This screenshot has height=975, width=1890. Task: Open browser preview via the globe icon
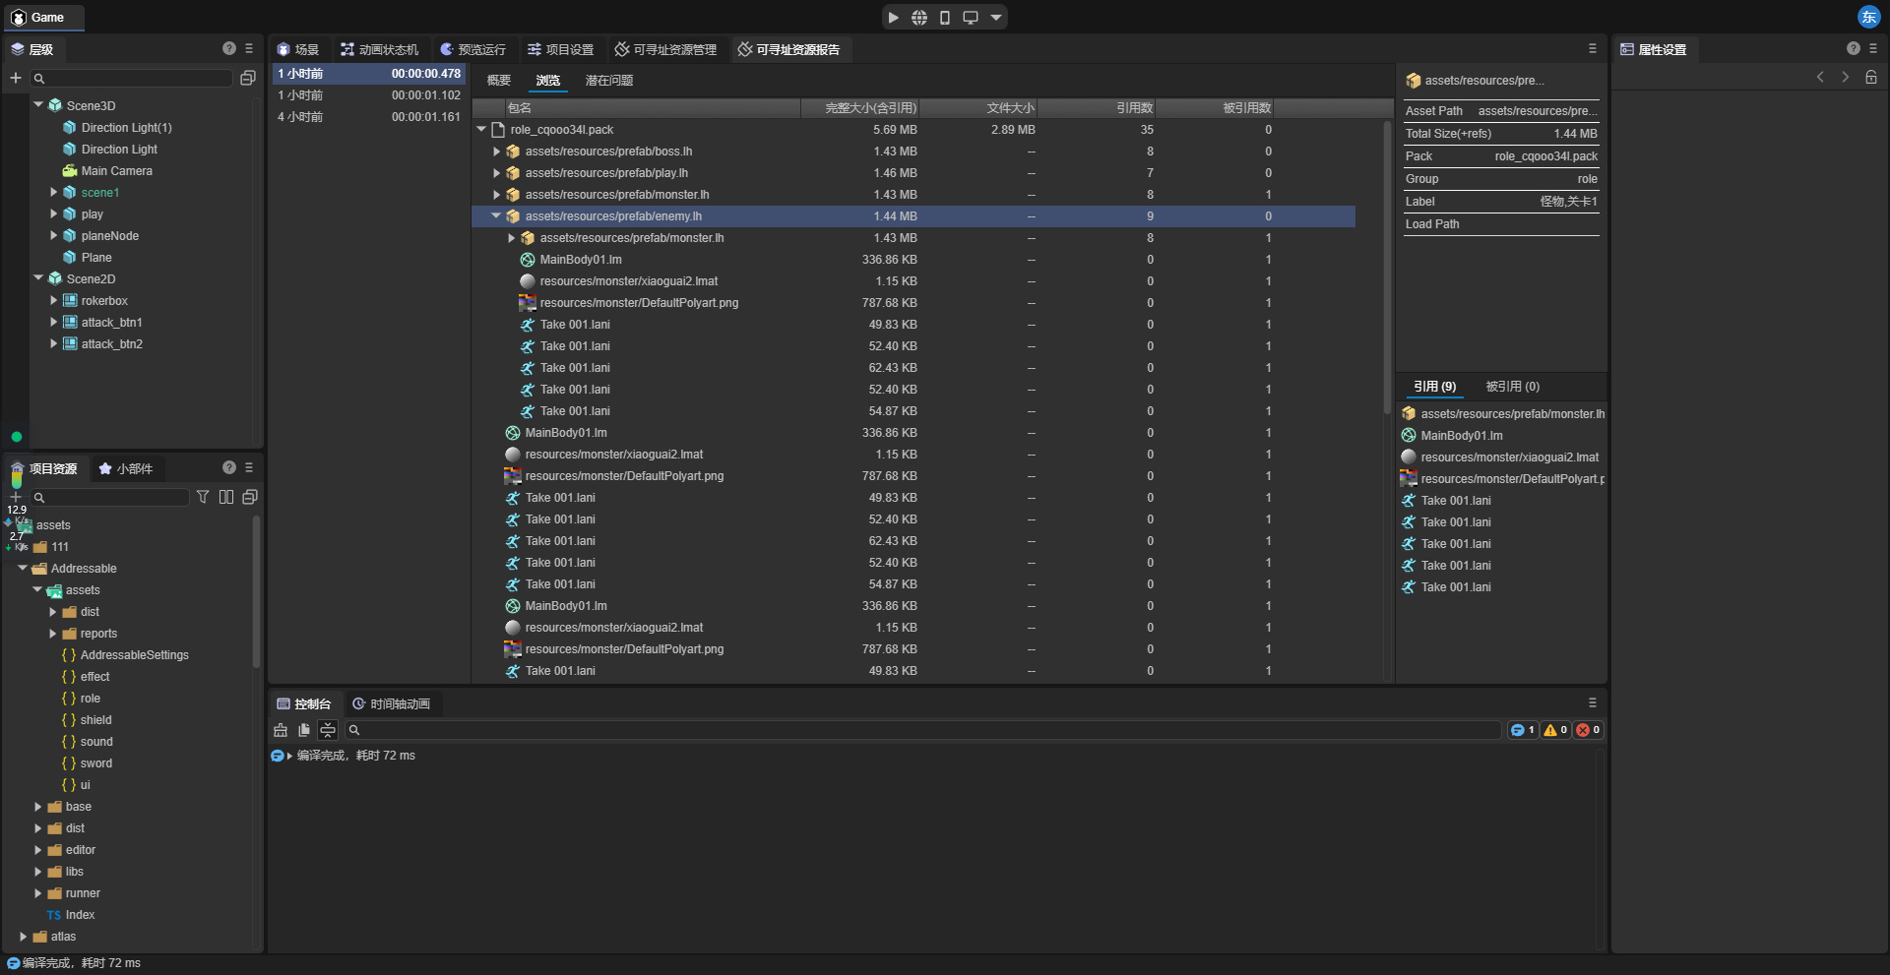pyautogui.click(x=919, y=18)
